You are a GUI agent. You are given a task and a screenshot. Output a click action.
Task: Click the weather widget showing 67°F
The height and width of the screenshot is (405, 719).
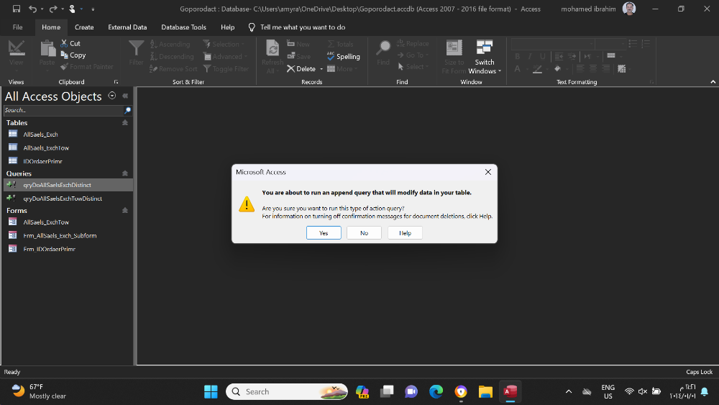[40, 392]
